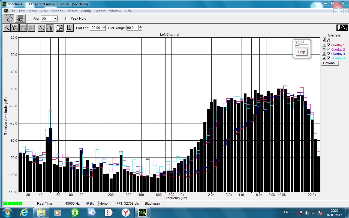
Task: Open the File menu
Action: point(13,11)
